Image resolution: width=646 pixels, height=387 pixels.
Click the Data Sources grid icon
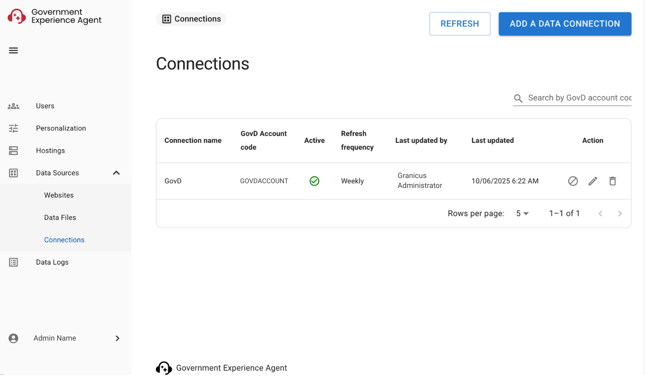(13, 173)
